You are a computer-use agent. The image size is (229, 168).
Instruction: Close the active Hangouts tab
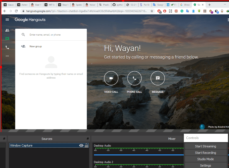[203, 5]
